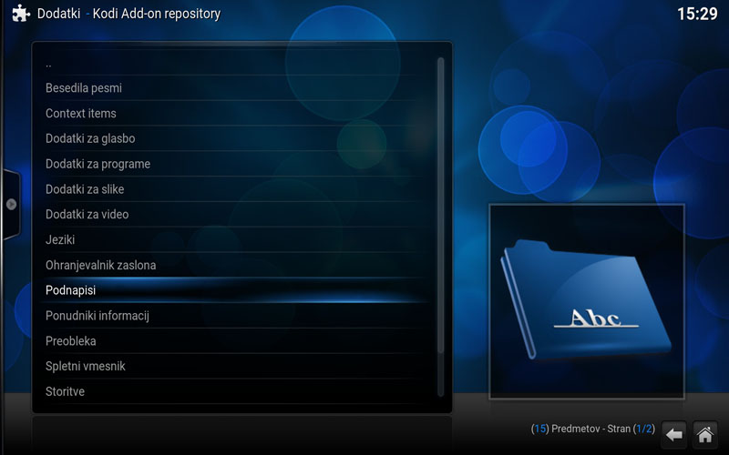Expand the left side panel arrow
The height and width of the screenshot is (455, 729).
pyautogui.click(x=11, y=204)
